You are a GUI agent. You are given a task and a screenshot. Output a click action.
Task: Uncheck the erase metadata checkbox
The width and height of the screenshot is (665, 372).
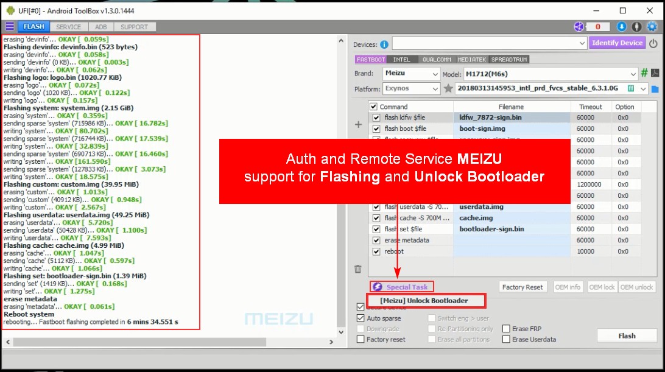(376, 240)
